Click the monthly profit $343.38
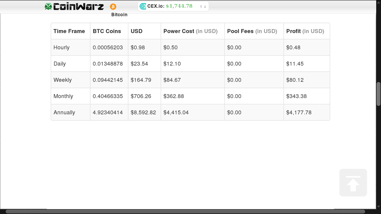 tap(296, 96)
